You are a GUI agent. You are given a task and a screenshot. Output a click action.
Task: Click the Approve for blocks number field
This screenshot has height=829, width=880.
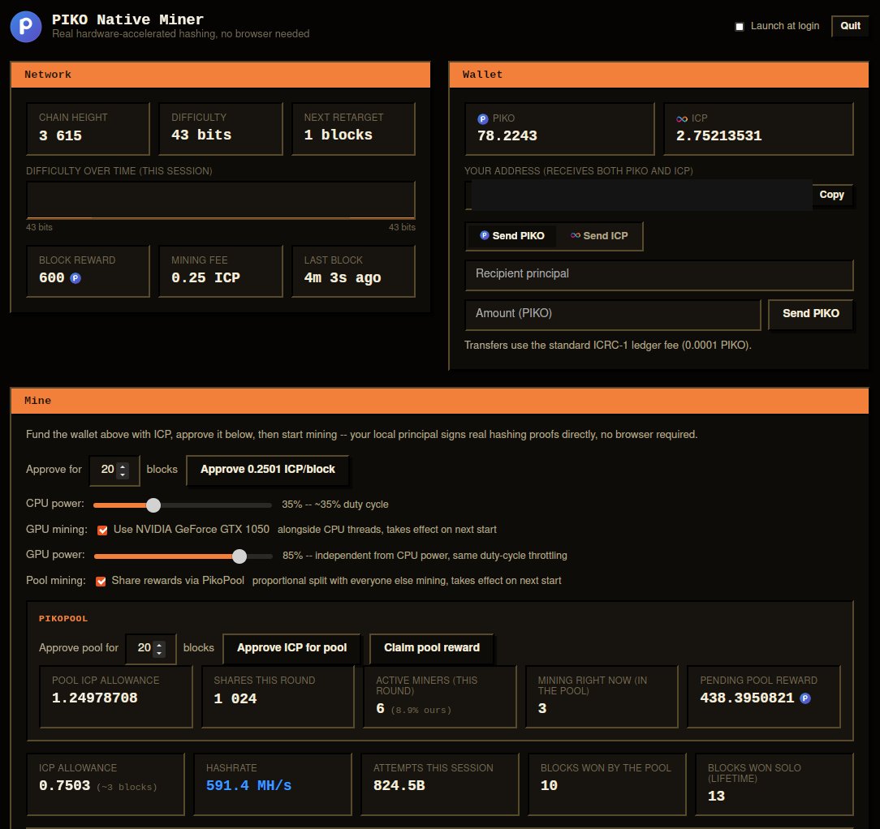(114, 470)
